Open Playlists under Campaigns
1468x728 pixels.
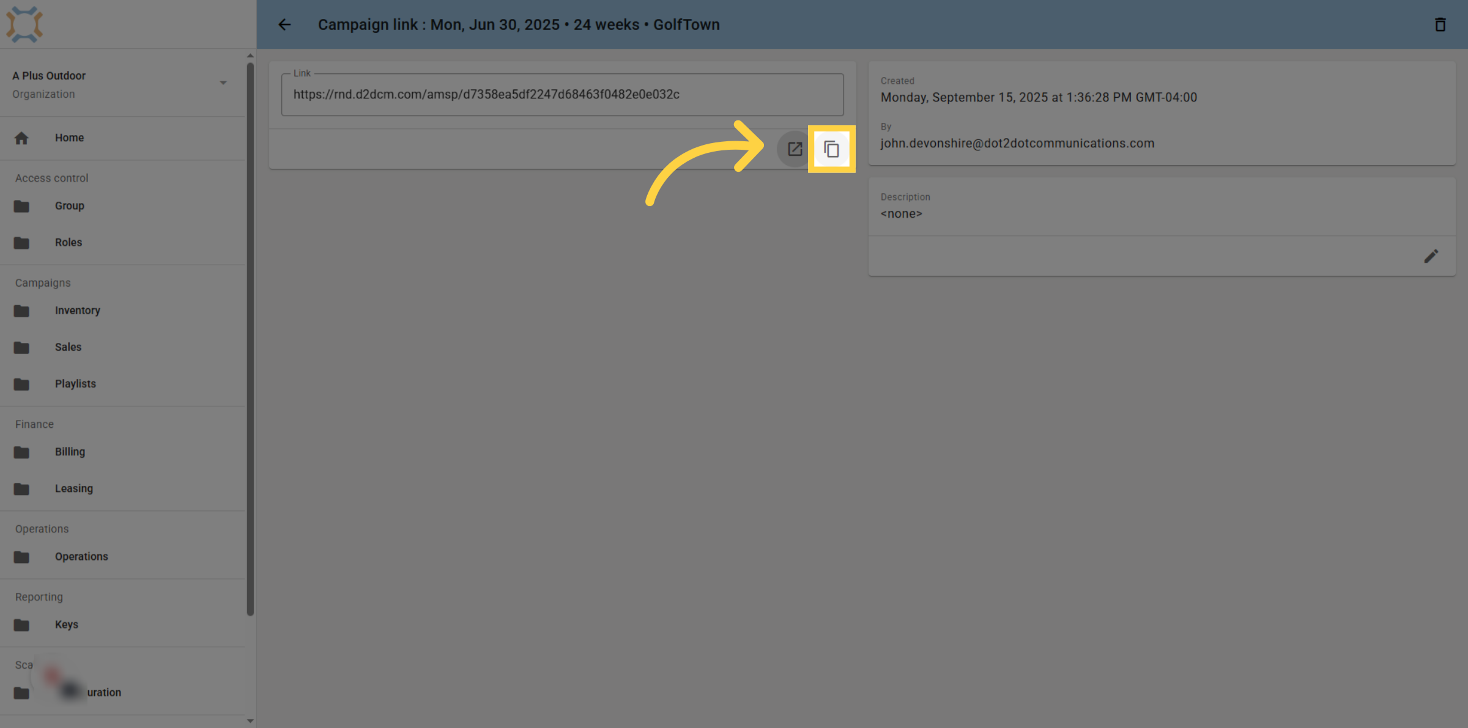(x=122, y=384)
